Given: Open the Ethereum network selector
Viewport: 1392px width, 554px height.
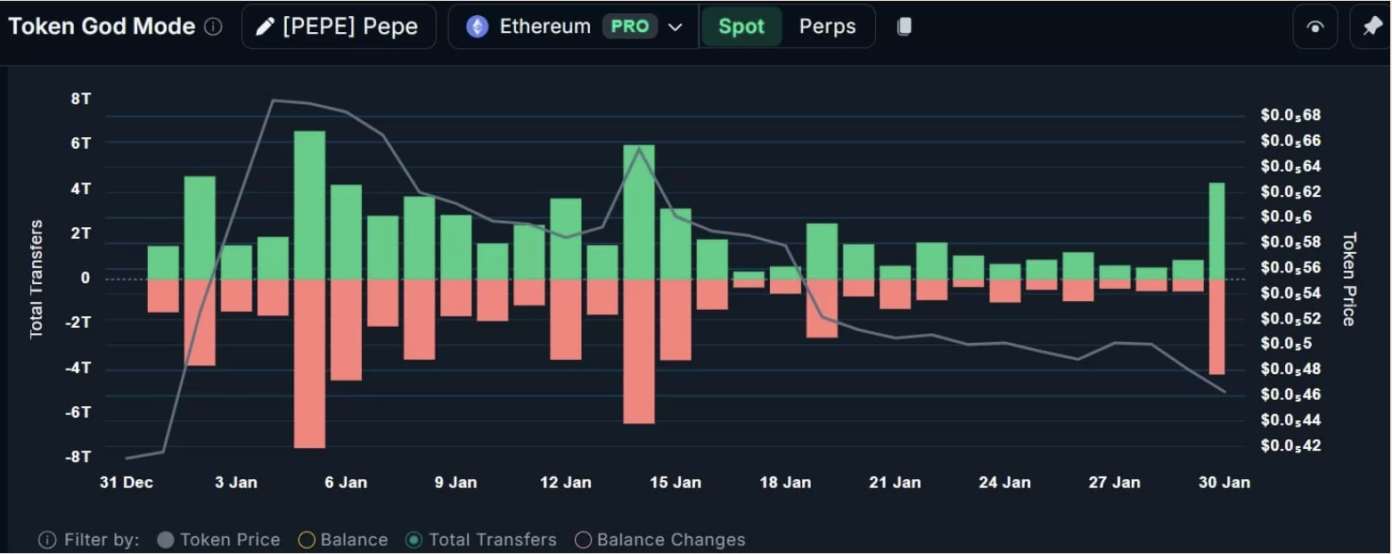Looking at the screenshot, I should coord(545,27).
